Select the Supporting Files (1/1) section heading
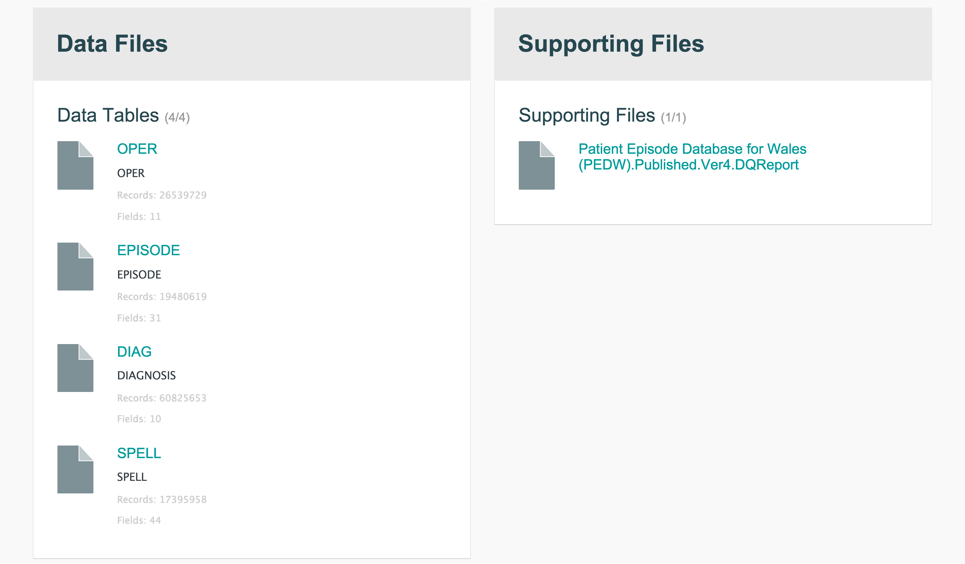 602,115
